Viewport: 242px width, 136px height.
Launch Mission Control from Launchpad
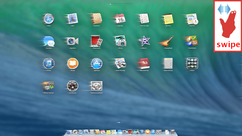(49, 86)
